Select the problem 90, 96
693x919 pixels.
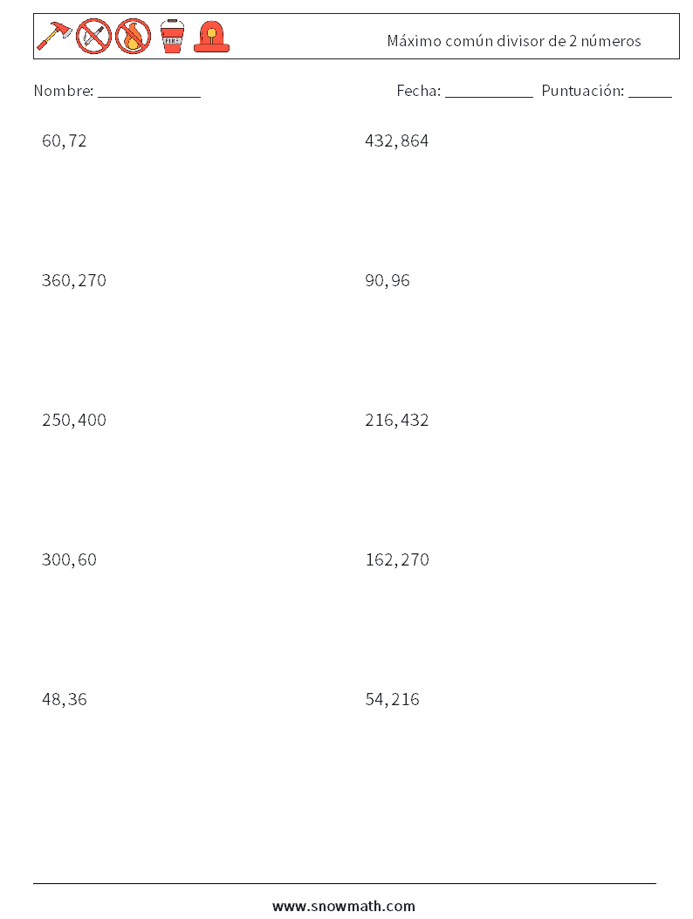388,281
